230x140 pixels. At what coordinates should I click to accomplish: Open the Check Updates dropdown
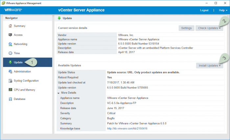[209, 28]
